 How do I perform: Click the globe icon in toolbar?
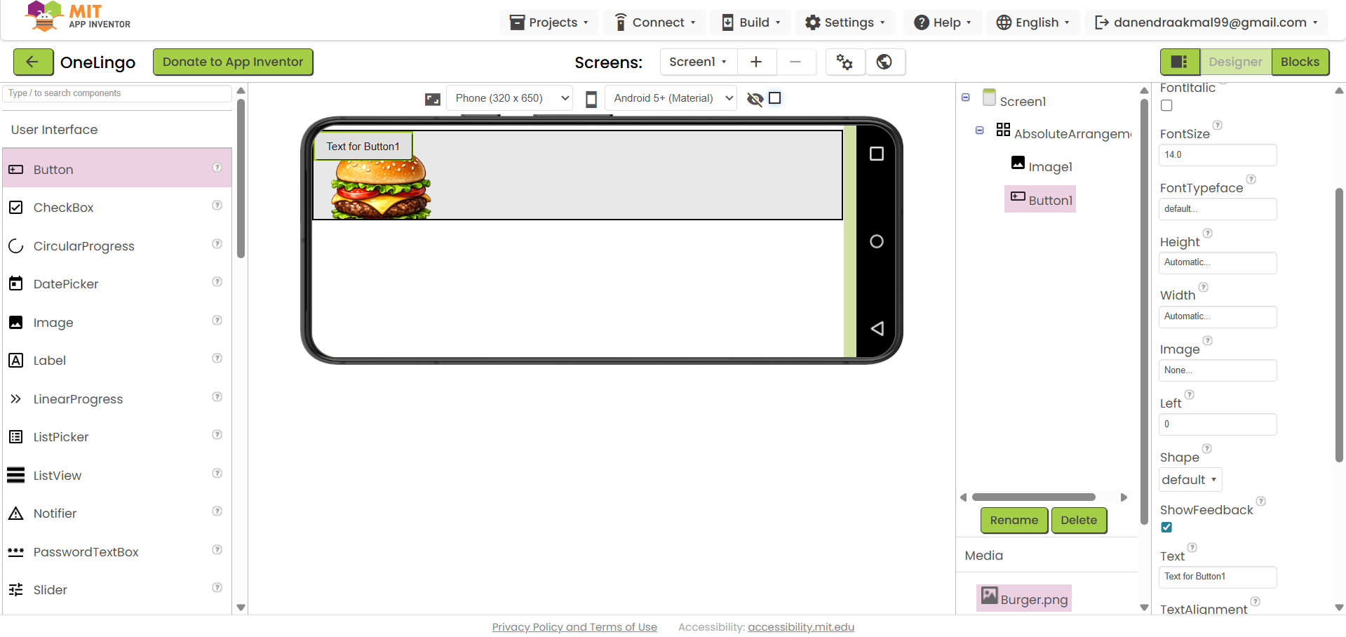pyautogui.click(x=884, y=62)
